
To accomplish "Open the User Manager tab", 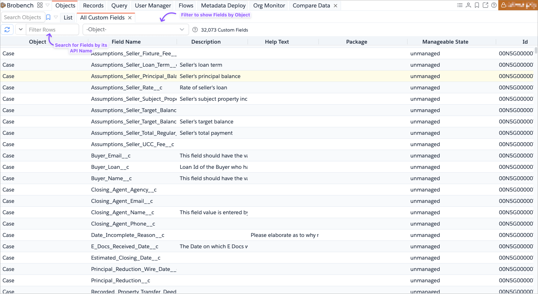I will 153,5.
